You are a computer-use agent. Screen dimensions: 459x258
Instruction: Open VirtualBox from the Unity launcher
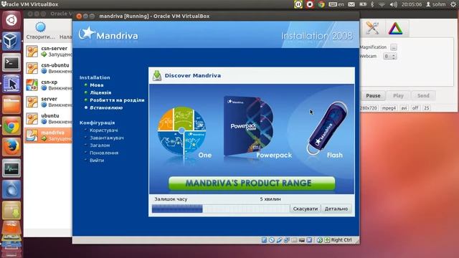click(x=11, y=41)
